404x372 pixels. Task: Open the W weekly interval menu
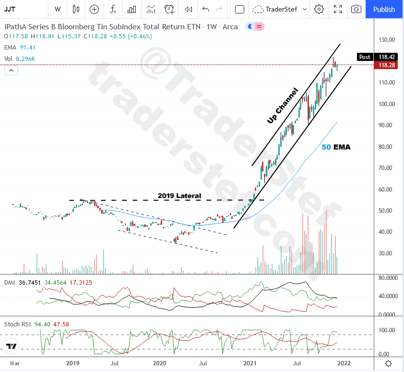coord(57,9)
